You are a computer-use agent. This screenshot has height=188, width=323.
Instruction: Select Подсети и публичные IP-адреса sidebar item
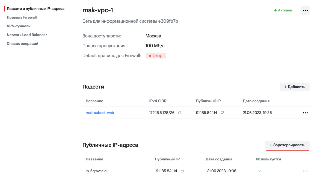point(35,9)
